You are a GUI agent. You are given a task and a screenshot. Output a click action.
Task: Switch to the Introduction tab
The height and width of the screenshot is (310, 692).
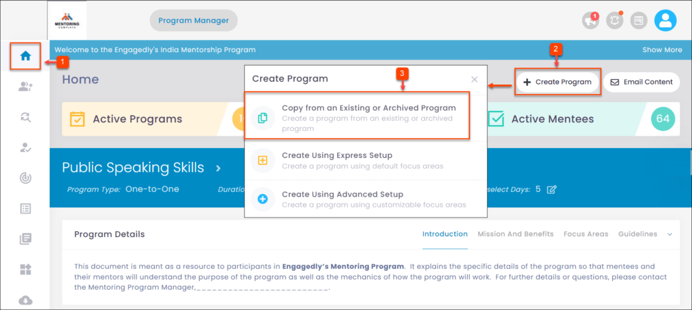(445, 234)
